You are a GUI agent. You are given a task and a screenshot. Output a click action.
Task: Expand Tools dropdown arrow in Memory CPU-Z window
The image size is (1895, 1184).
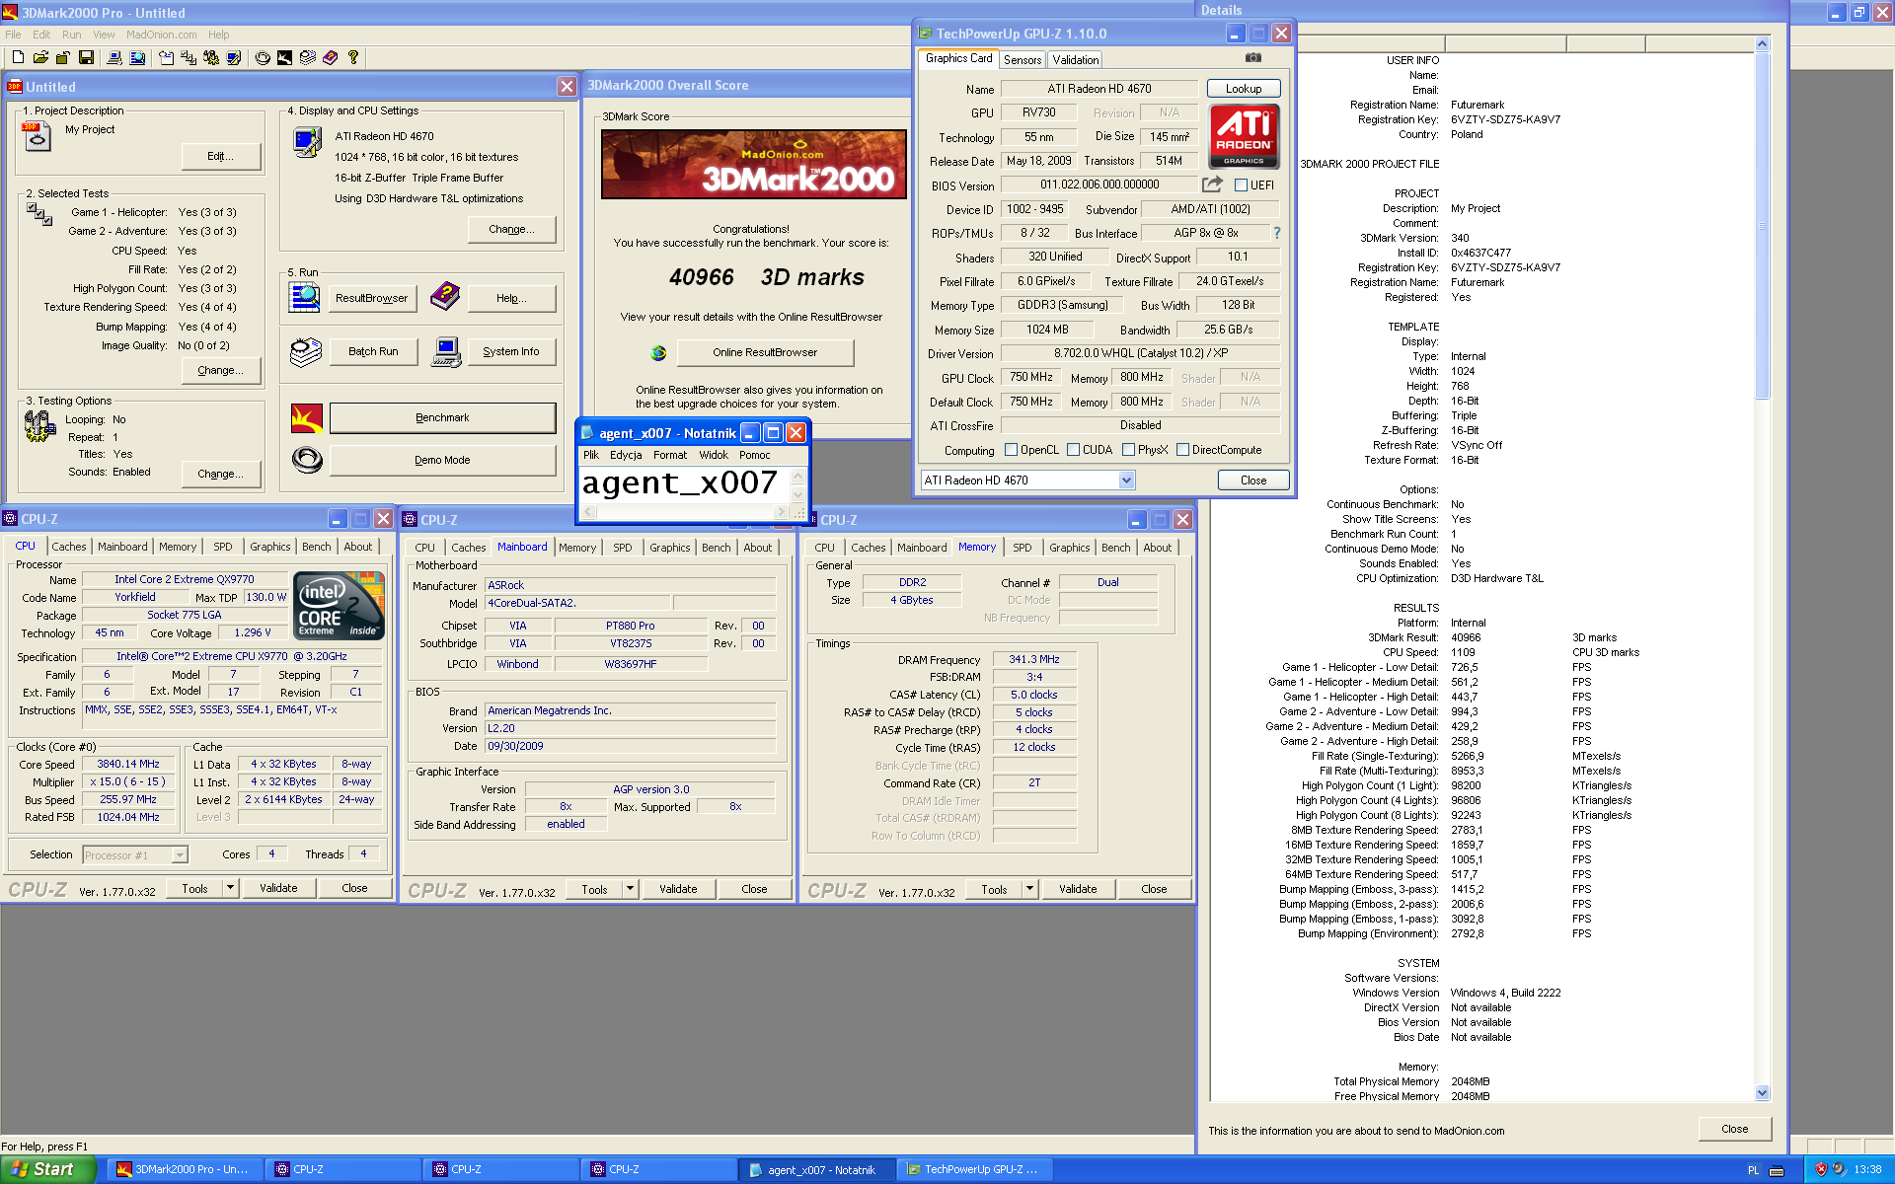pos(1029,889)
